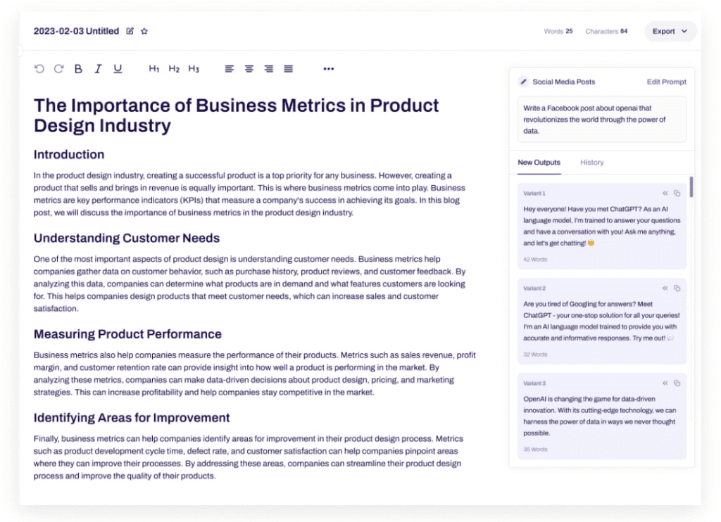This screenshot has width=721, height=522.
Task: Apply Heading 1 style
Action: pyautogui.click(x=154, y=69)
